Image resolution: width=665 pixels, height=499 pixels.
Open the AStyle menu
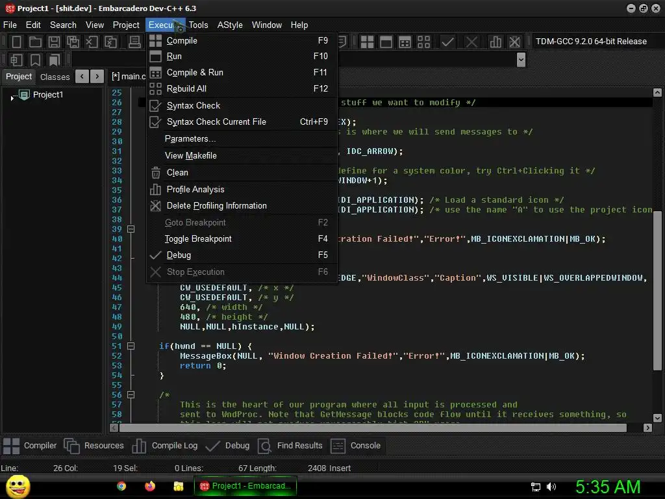(x=230, y=25)
